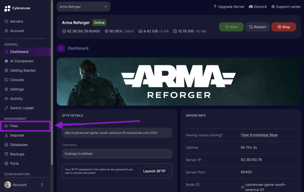Image resolution: width=304 pixels, height=192 pixels.
Task: Open Switch Loader page
Action: (x=22, y=108)
